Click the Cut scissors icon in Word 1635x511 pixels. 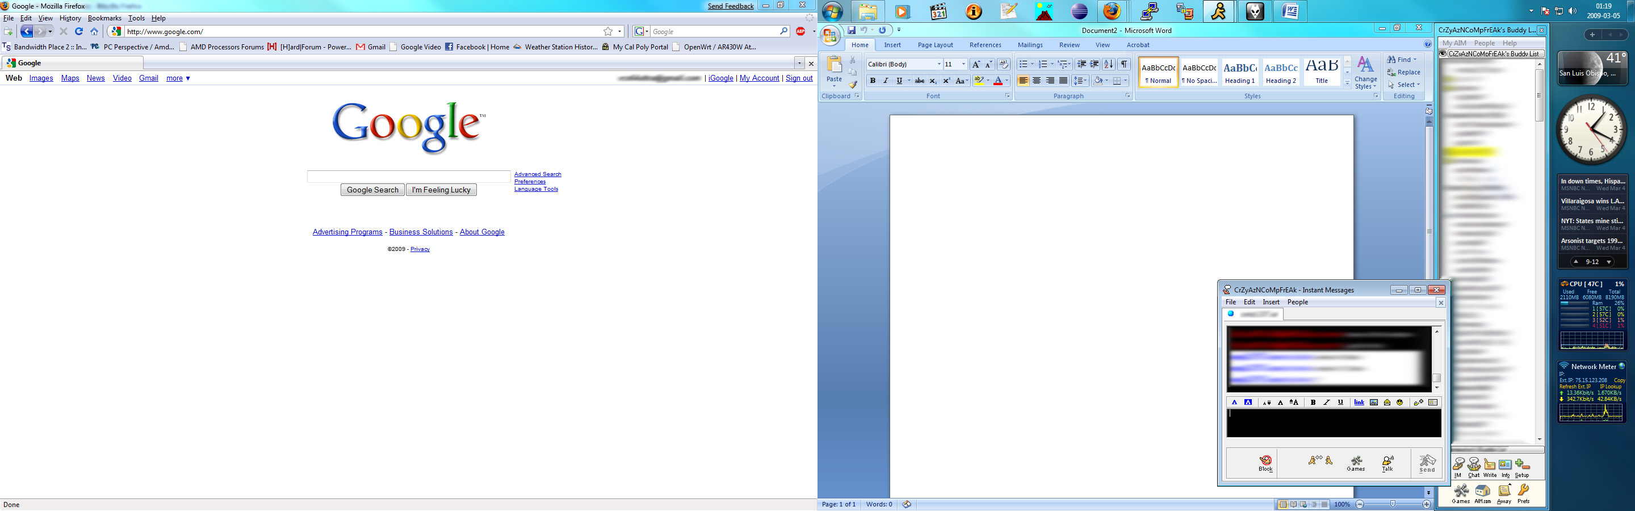click(x=852, y=60)
